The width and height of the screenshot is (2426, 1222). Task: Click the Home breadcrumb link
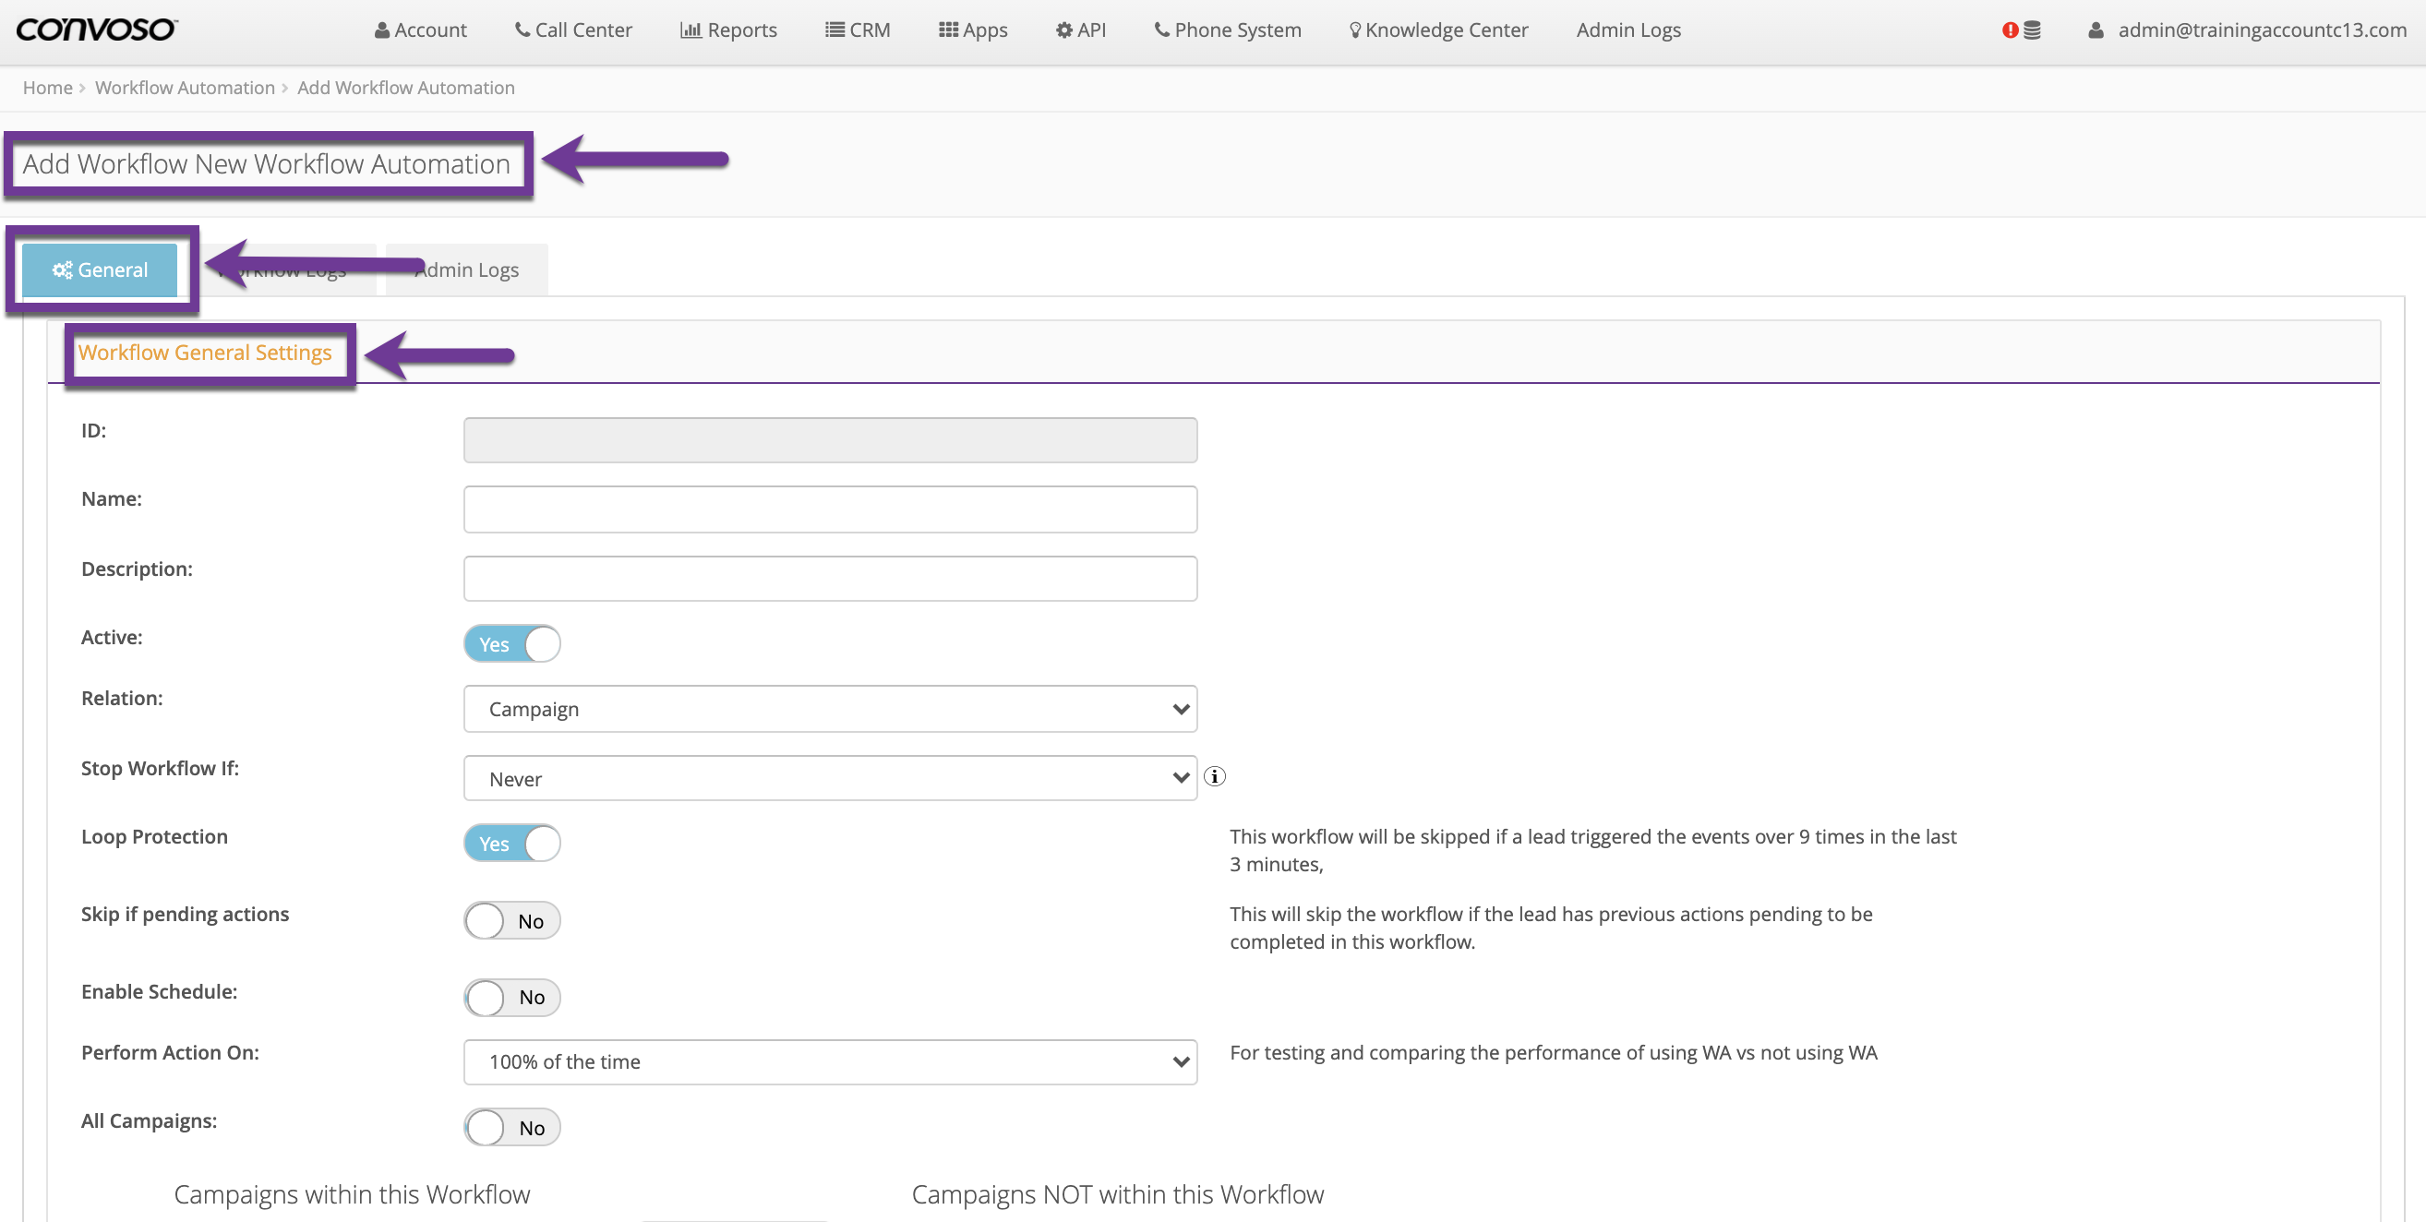(47, 88)
